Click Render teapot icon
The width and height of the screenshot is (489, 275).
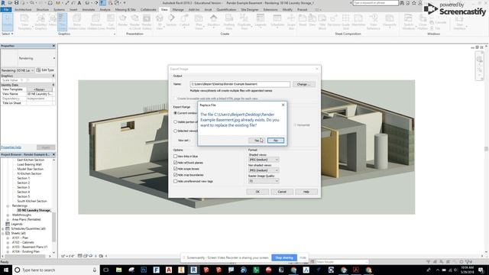122,21
